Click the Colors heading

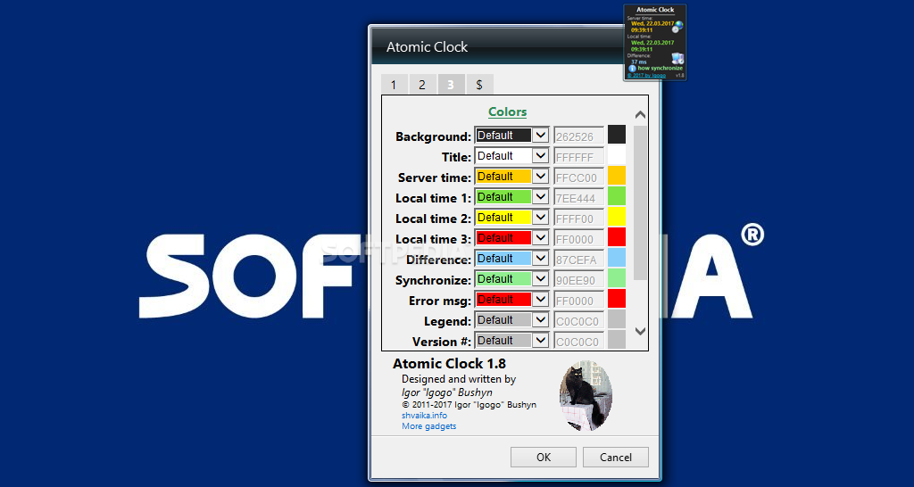[507, 111]
